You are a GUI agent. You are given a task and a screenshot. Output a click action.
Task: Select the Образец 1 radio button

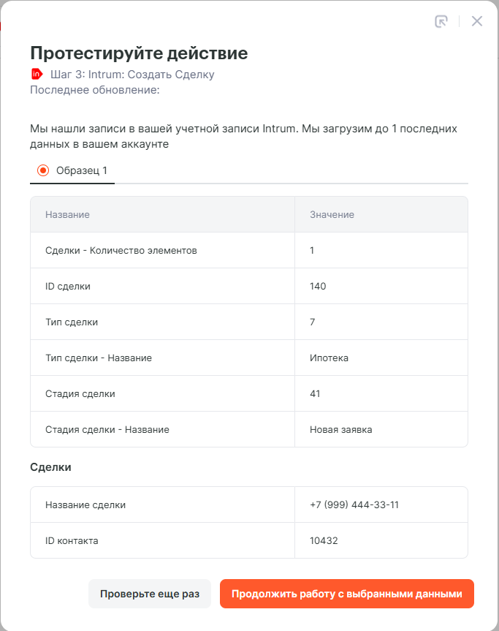pos(43,170)
